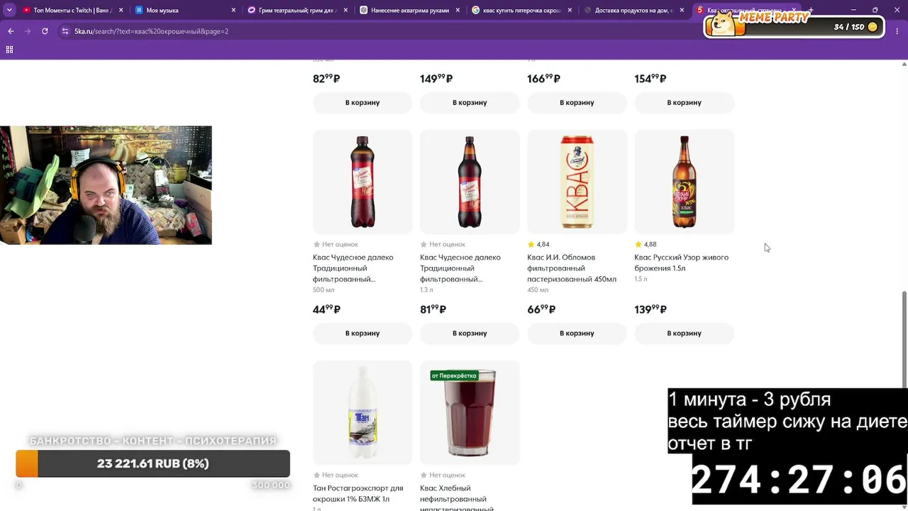Viewport: 908px width, 511px height.
Task: Add the 154.99 ₽ product to cart
Action: [684, 102]
